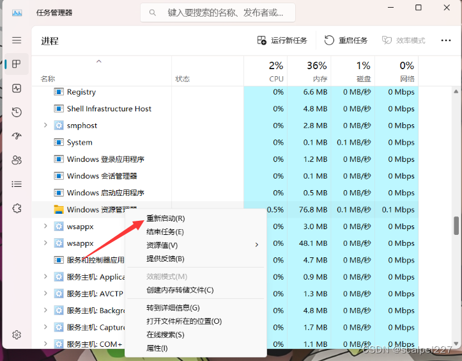Expand 服务主机: COM+ row
462x361 pixels.
click(x=45, y=344)
